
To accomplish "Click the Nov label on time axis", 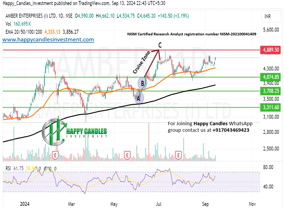I will coord(252,204).
